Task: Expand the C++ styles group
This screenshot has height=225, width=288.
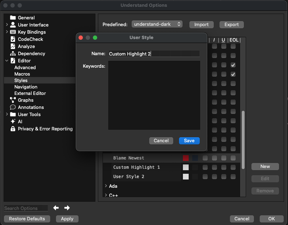Action: pos(106,195)
